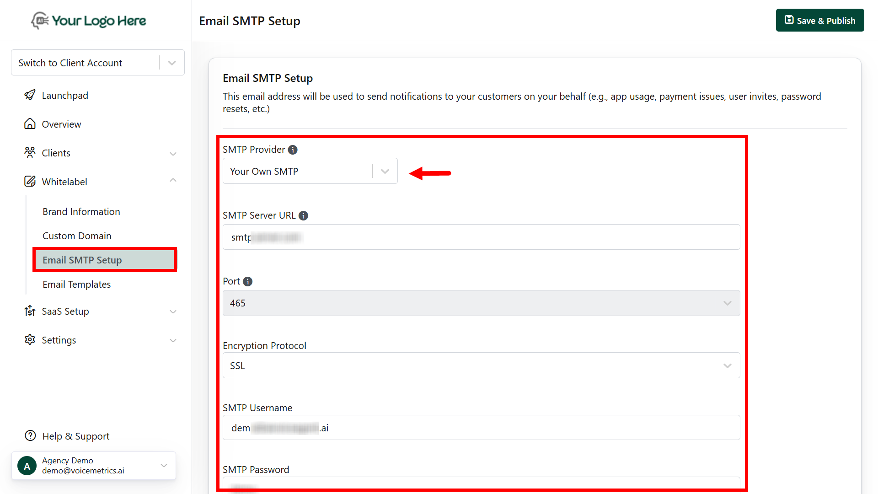Select Switch to Client Account
The height and width of the screenshot is (494, 878).
[70, 63]
